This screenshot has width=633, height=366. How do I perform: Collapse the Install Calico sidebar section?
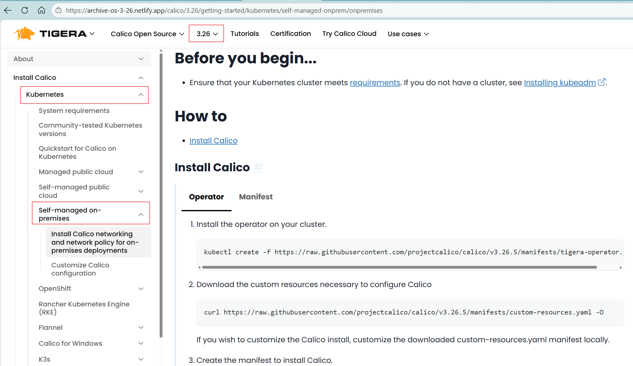tap(141, 78)
